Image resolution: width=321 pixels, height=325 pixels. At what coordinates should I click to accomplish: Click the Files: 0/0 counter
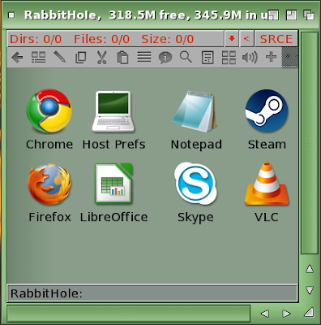101,39
